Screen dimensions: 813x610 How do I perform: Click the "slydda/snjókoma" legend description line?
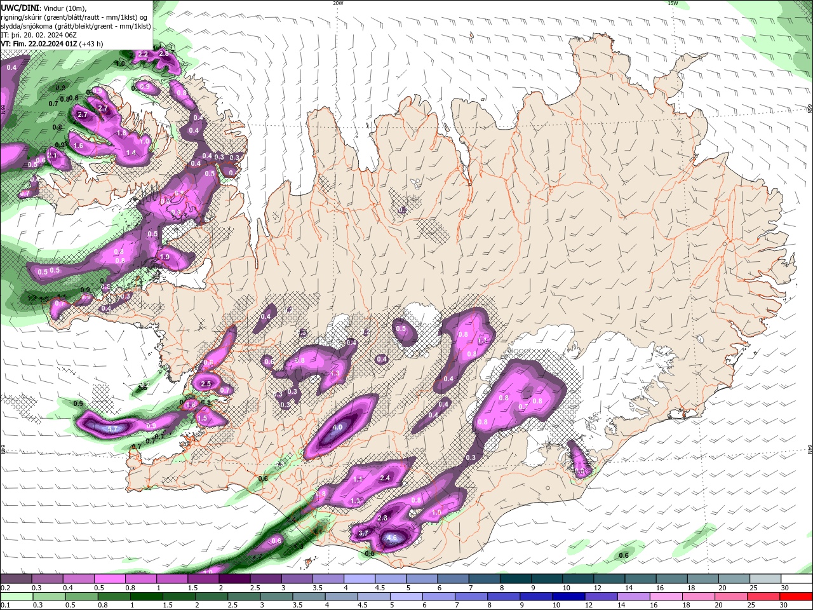(76, 26)
